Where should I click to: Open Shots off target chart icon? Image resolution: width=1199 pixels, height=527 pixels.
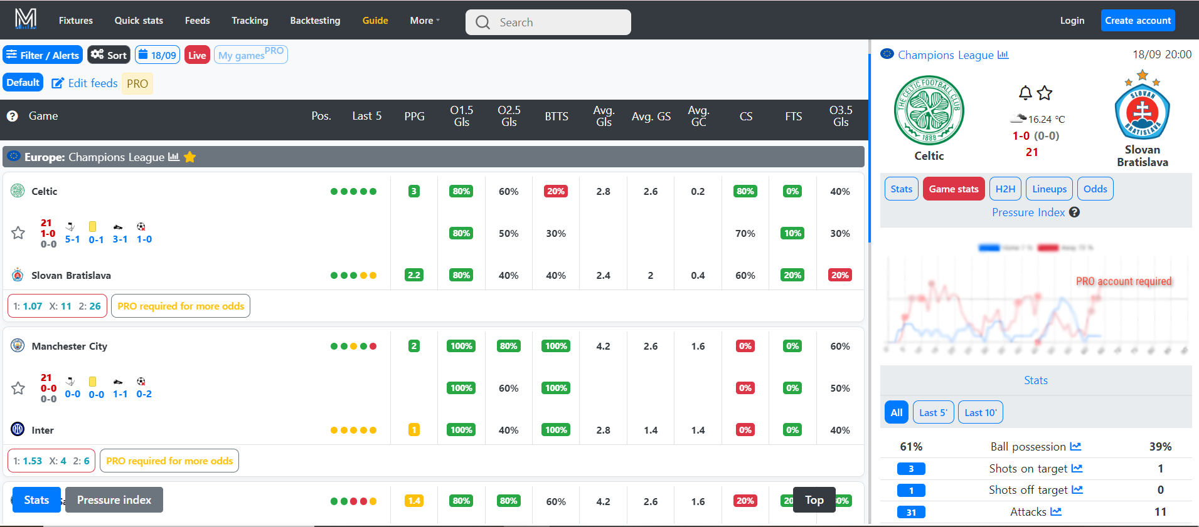point(1077,489)
